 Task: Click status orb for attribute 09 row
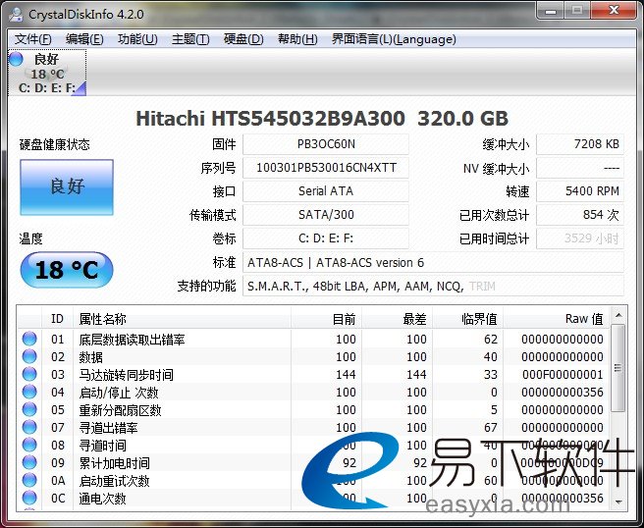point(29,463)
